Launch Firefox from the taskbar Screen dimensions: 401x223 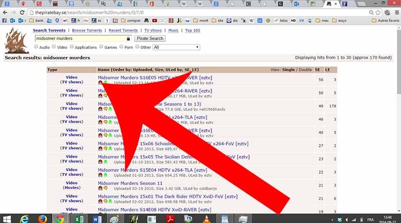pos(43,219)
